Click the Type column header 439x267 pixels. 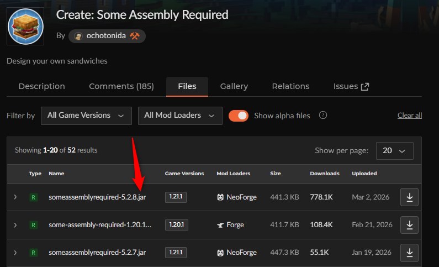coord(35,174)
